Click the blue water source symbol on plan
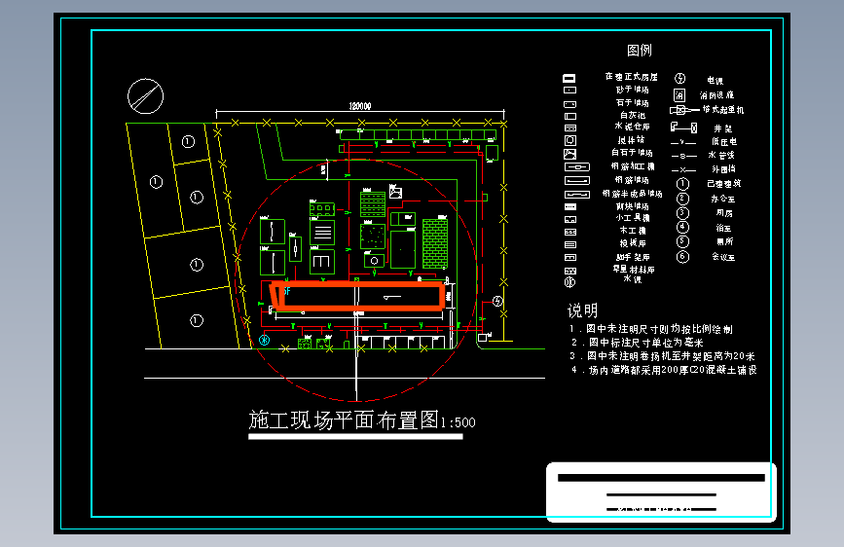 click(x=264, y=340)
